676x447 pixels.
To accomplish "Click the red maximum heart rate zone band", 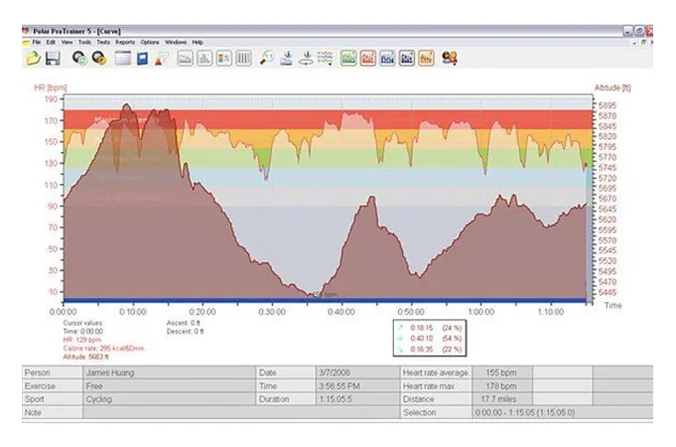I will click(447, 117).
